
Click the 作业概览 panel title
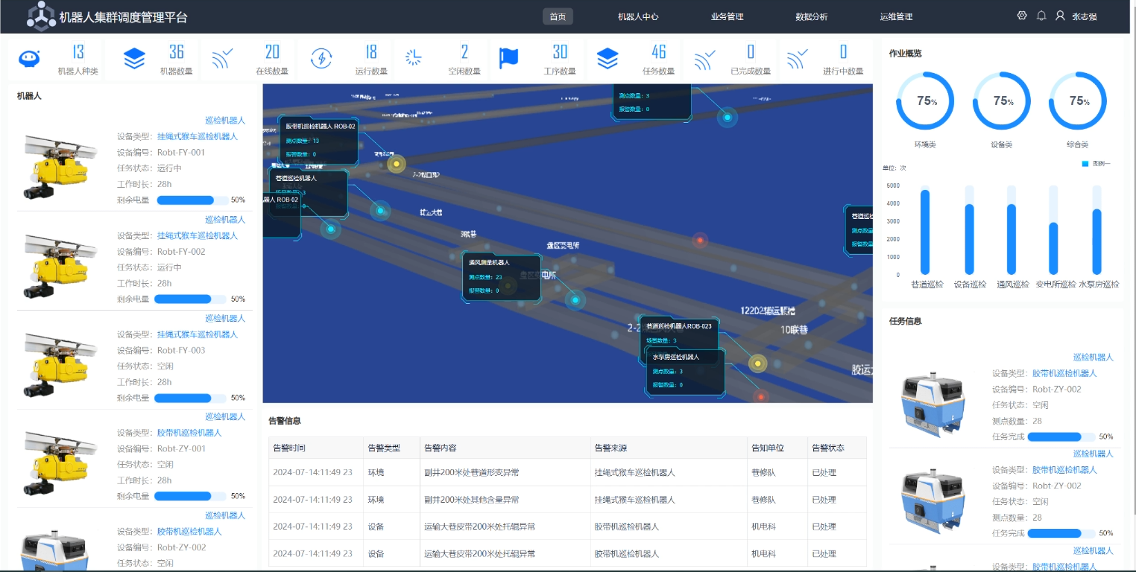[906, 54]
